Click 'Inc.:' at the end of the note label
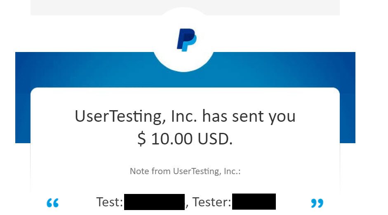 coord(232,171)
